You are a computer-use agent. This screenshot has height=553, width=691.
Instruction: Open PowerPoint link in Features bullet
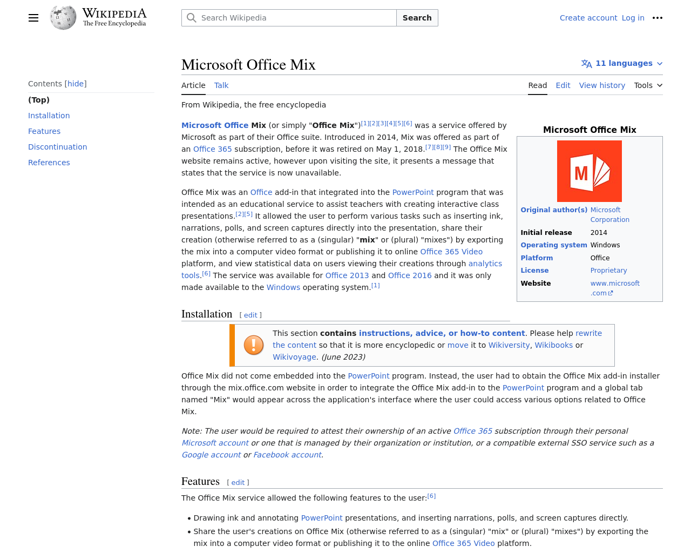click(322, 518)
